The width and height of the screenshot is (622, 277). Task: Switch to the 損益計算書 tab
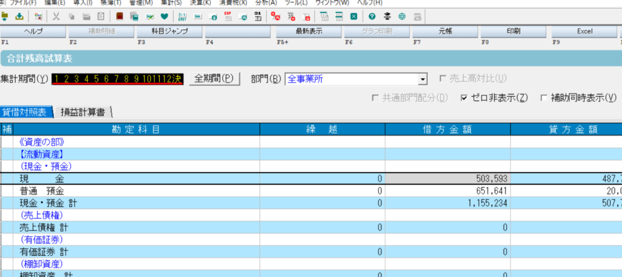(83, 112)
